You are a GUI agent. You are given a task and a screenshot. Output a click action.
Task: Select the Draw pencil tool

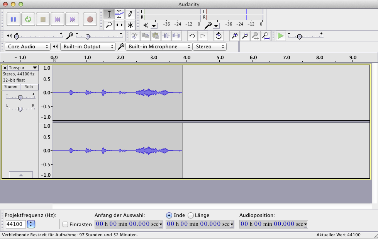tap(130, 14)
